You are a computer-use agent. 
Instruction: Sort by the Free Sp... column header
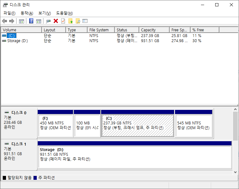tap(180, 30)
